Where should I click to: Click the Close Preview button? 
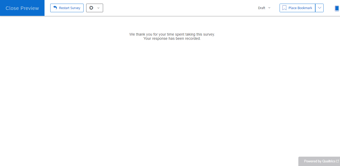[22, 8]
